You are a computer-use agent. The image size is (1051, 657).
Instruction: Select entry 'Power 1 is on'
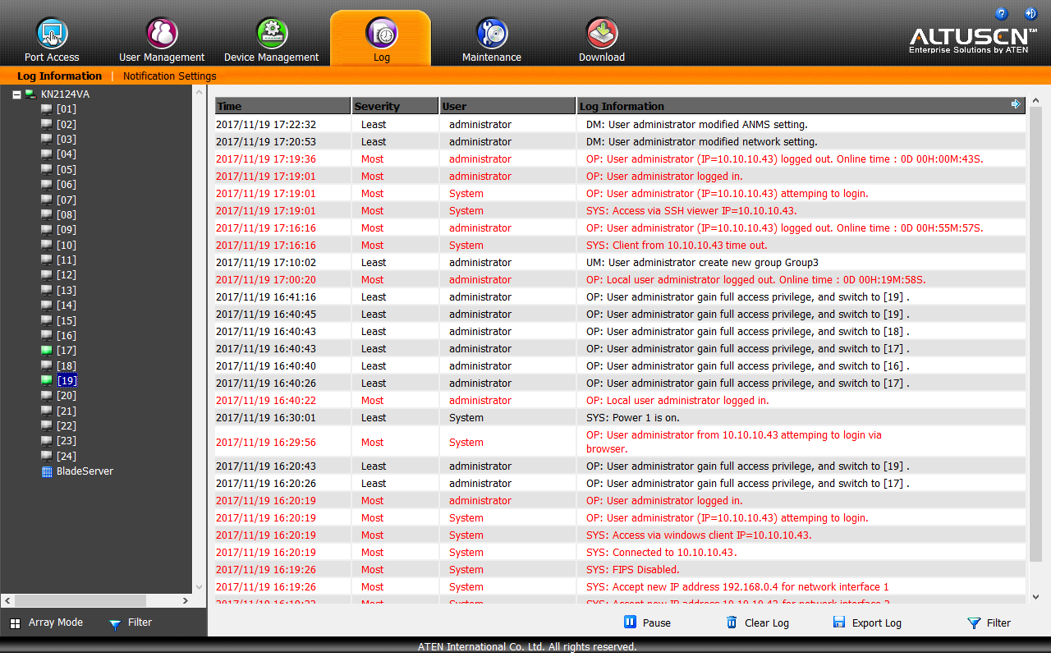pyautogui.click(x=620, y=418)
